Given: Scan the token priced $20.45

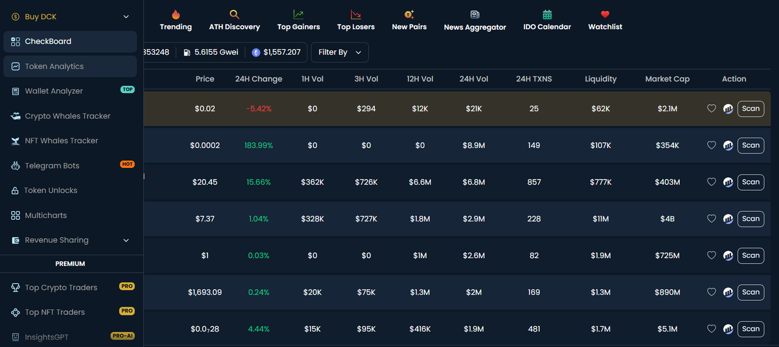Looking at the screenshot, I should [x=751, y=182].
